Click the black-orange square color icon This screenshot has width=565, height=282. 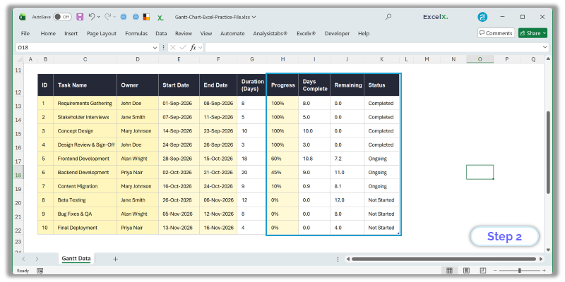146,17
